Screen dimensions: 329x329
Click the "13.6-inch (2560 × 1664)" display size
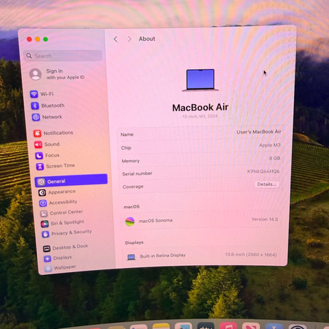251,254
